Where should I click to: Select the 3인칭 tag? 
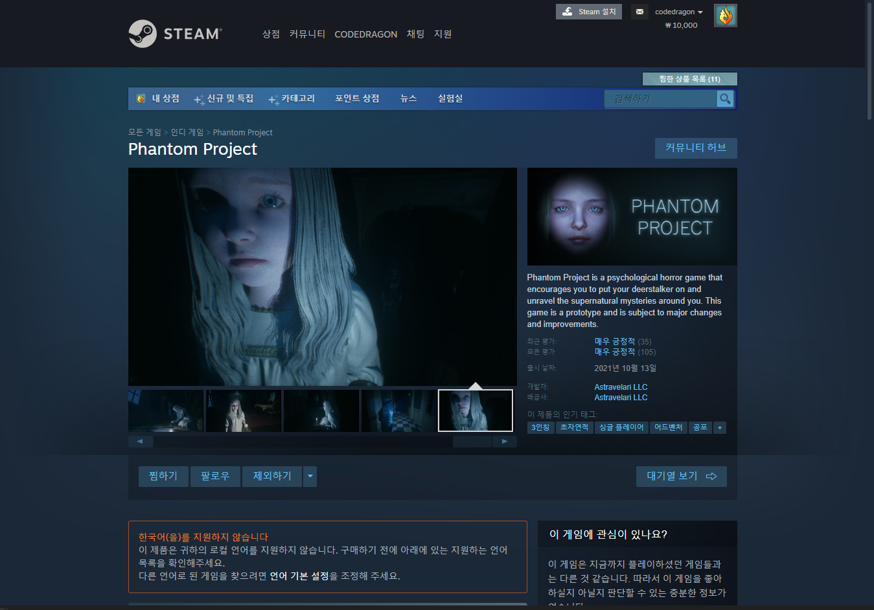coord(540,427)
